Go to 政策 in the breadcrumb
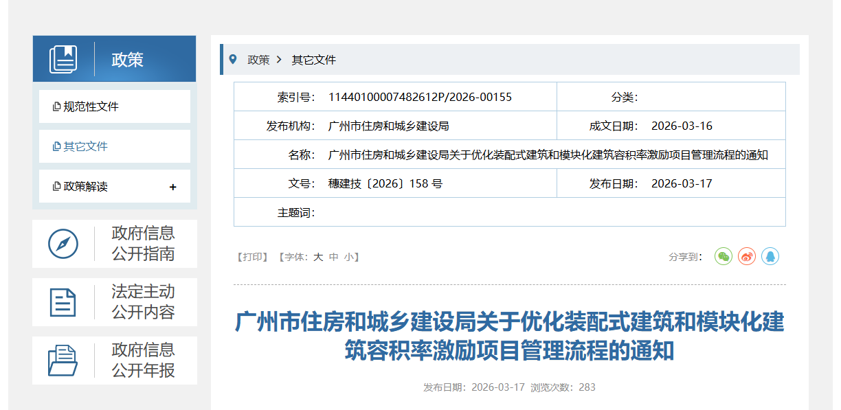Viewport: 841px width, 410px height. [258, 60]
